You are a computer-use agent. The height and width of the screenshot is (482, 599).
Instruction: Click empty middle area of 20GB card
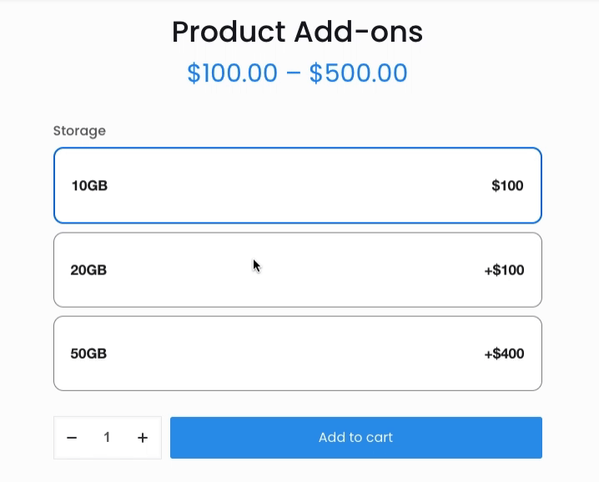coord(334,270)
